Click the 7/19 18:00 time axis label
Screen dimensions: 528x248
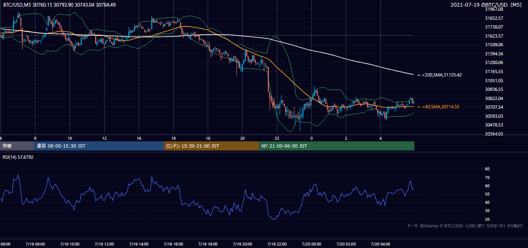207,244
